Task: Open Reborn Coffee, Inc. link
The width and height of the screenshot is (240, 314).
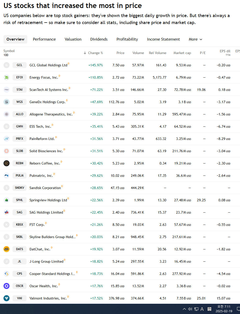Action: (x=45, y=163)
